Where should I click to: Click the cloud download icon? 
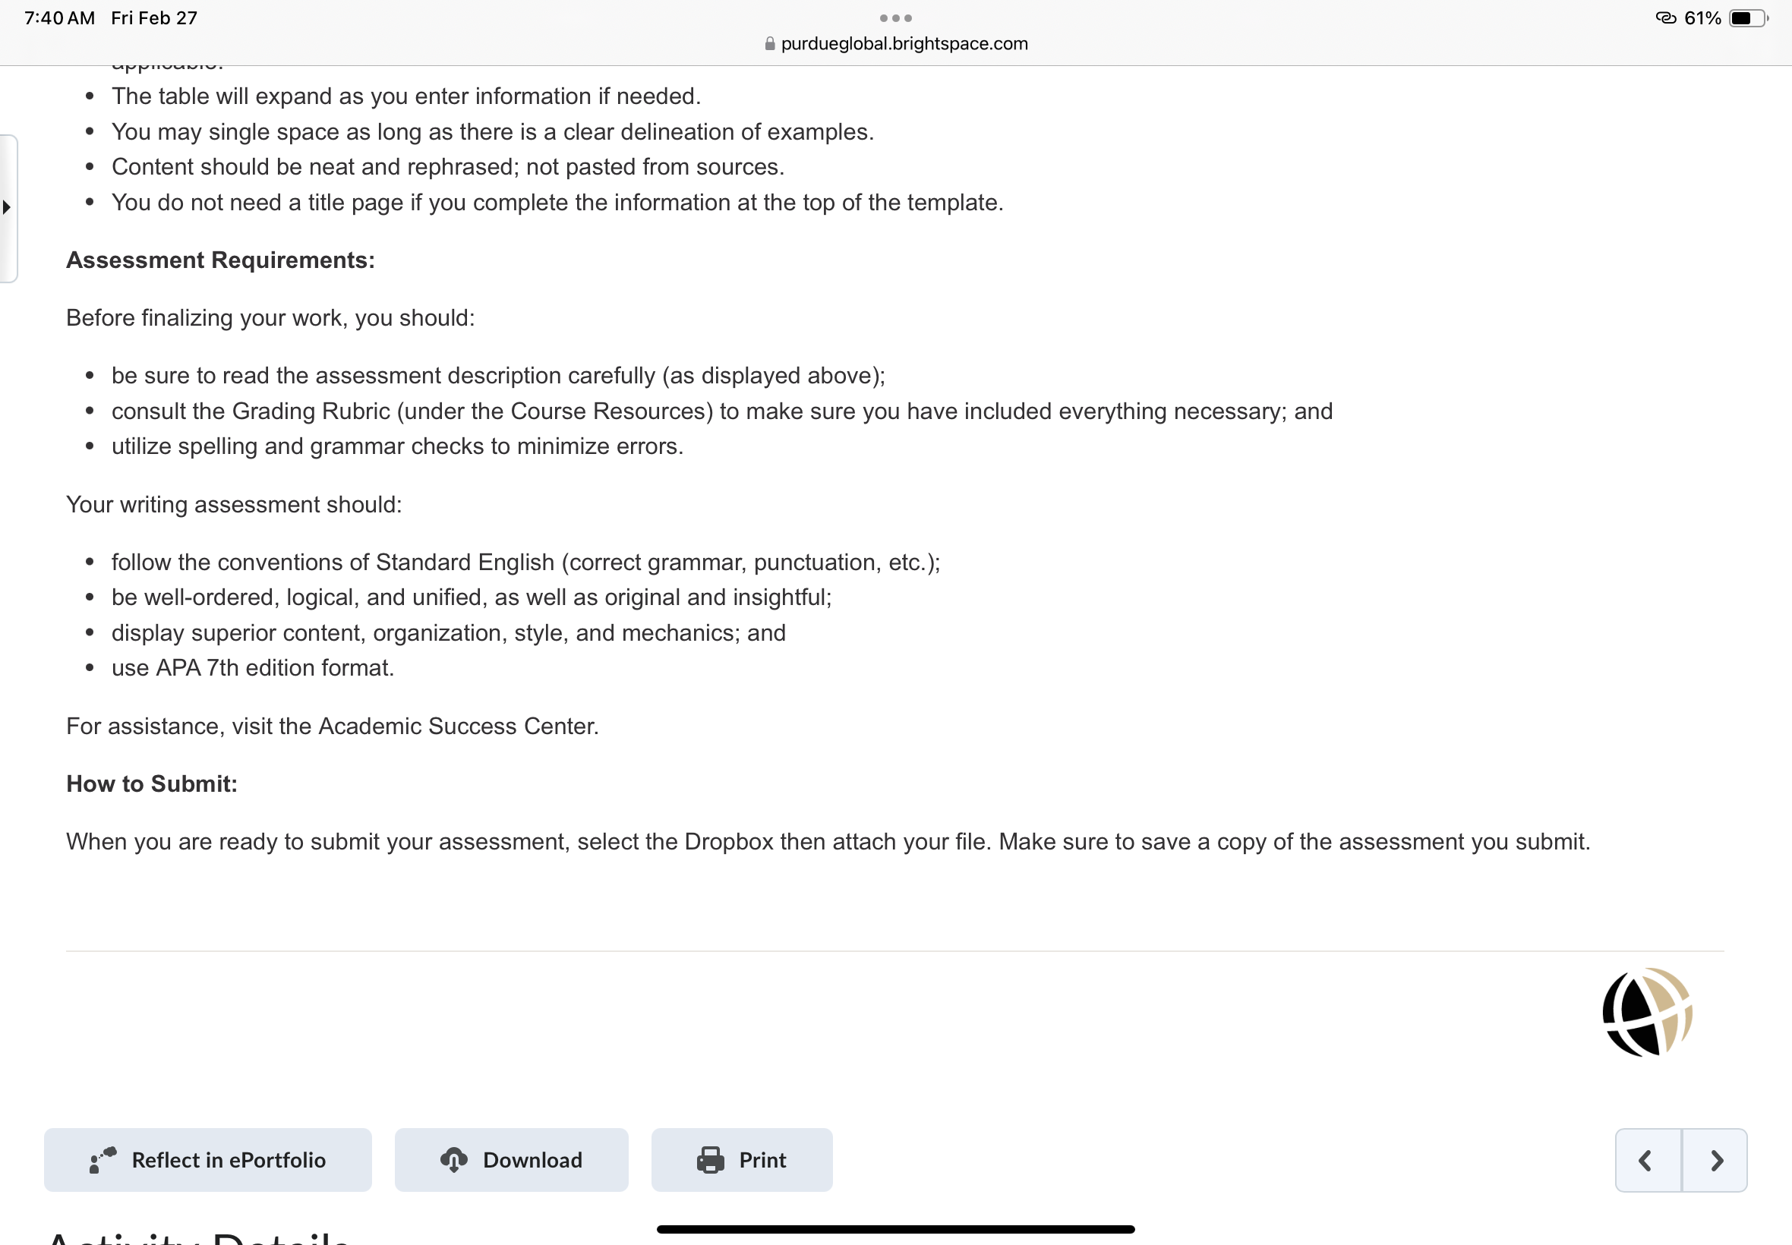click(454, 1160)
